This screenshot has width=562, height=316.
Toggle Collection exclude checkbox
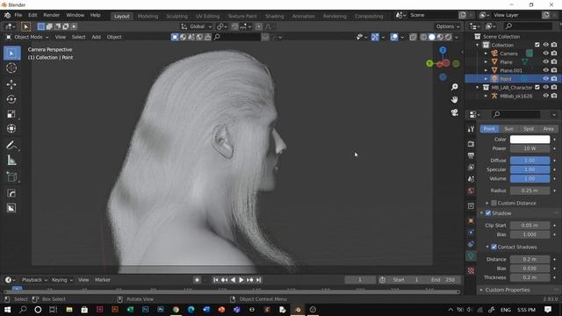[x=537, y=45]
